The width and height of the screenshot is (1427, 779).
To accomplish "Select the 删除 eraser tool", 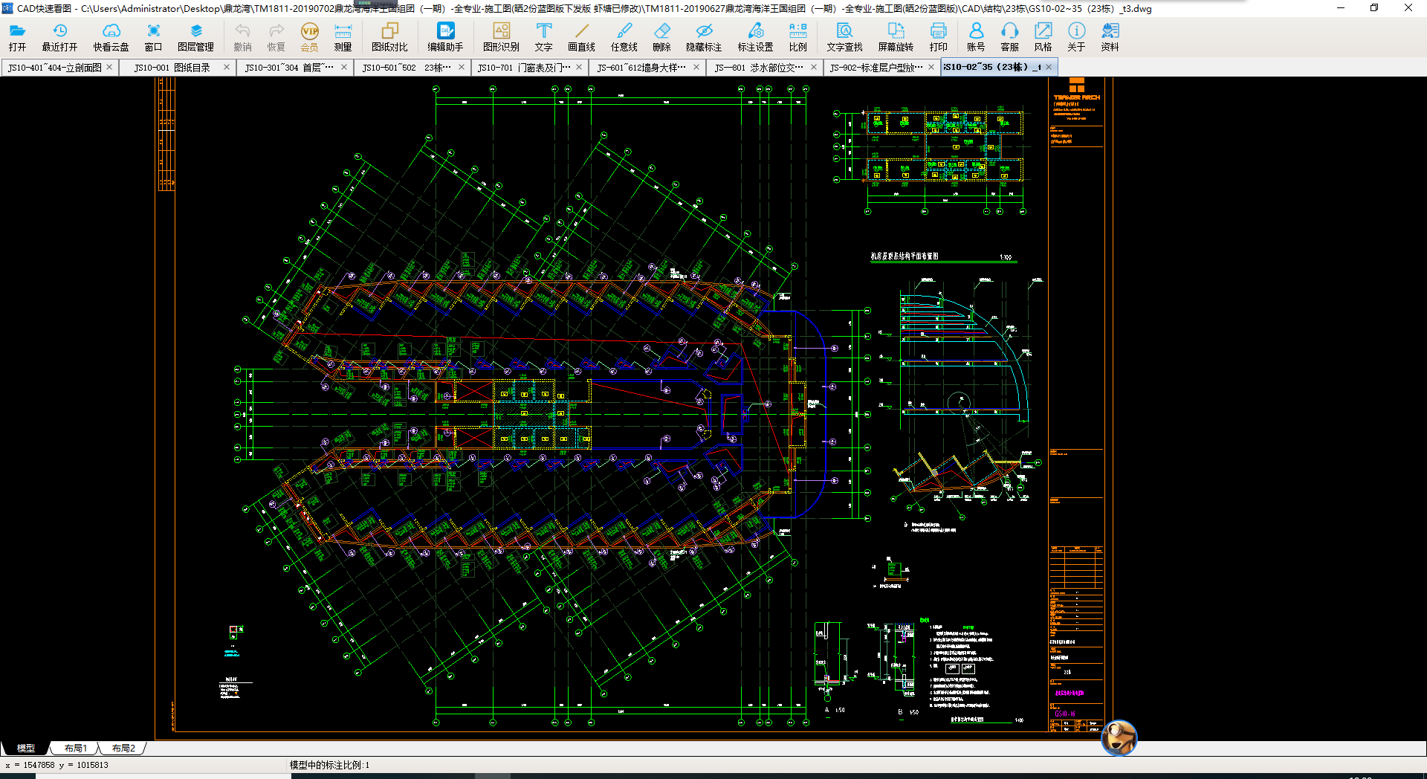I will 661,37.
